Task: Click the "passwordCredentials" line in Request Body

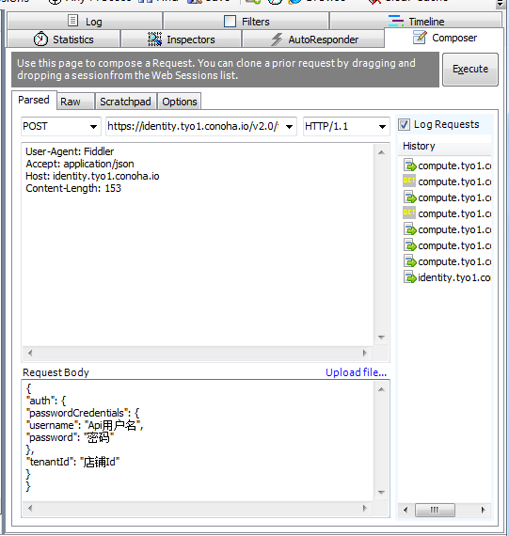Action: coord(83,413)
